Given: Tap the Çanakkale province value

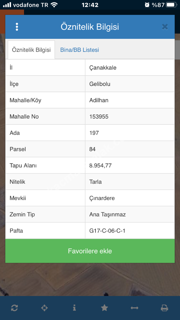Looking at the screenshot, I should click(x=103, y=68).
